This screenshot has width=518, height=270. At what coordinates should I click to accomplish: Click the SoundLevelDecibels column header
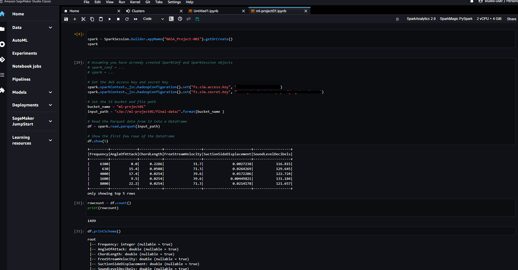coord(272,154)
